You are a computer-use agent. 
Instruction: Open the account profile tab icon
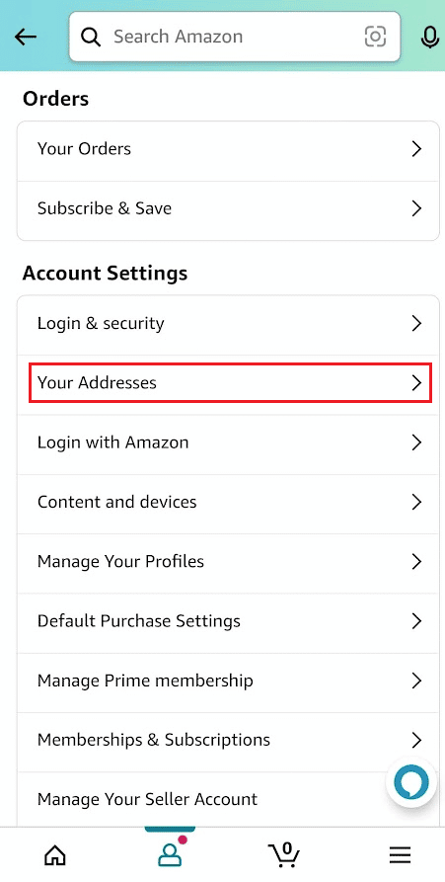click(169, 854)
